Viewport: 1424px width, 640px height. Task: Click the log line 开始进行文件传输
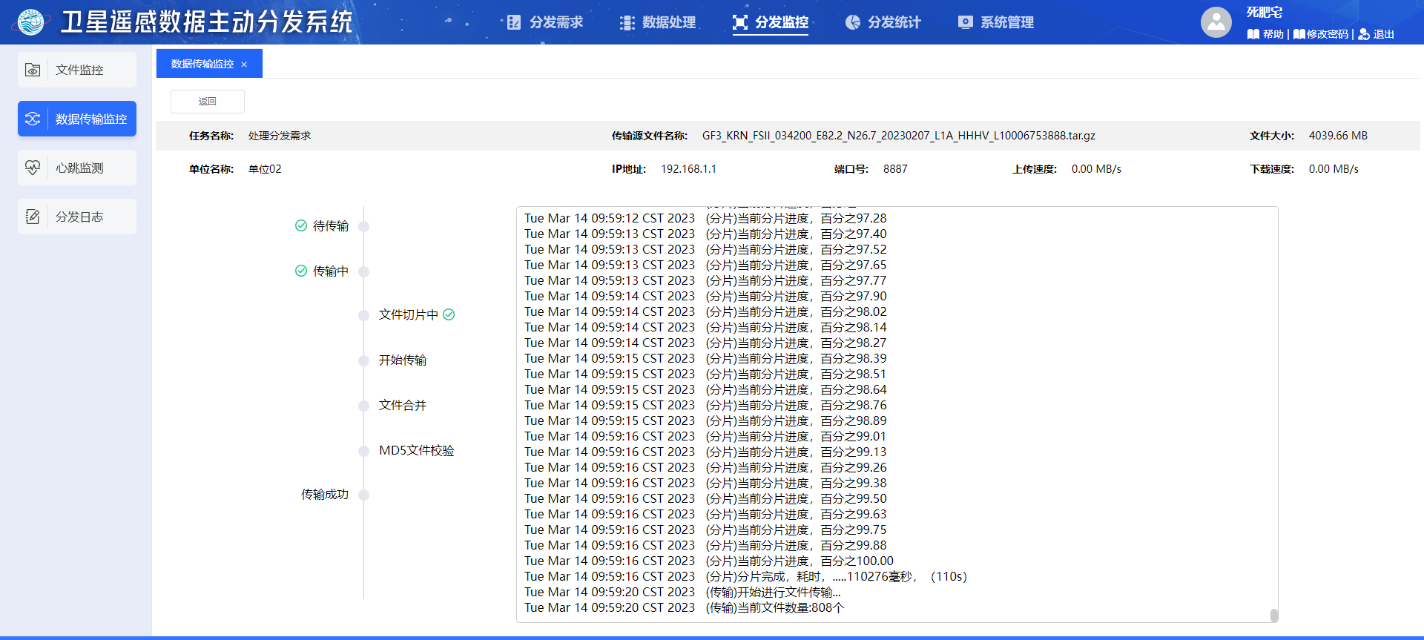(x=682, y=592)
